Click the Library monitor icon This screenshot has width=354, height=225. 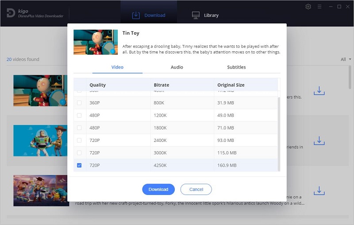coord(196,15)
